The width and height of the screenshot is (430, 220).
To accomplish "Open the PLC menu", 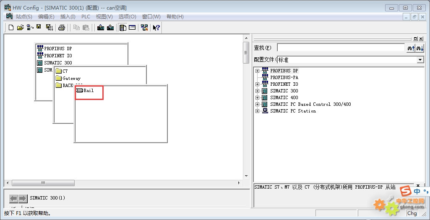I will click(x=86, y=17).
